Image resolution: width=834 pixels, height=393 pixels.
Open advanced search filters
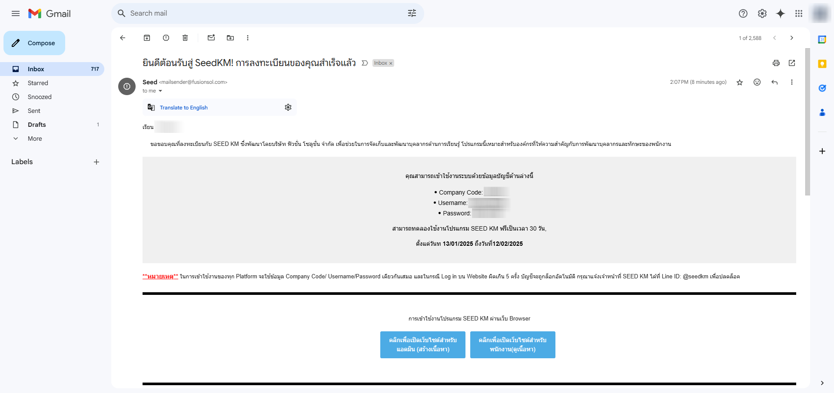pyautogui.click(x=412, y=13)
